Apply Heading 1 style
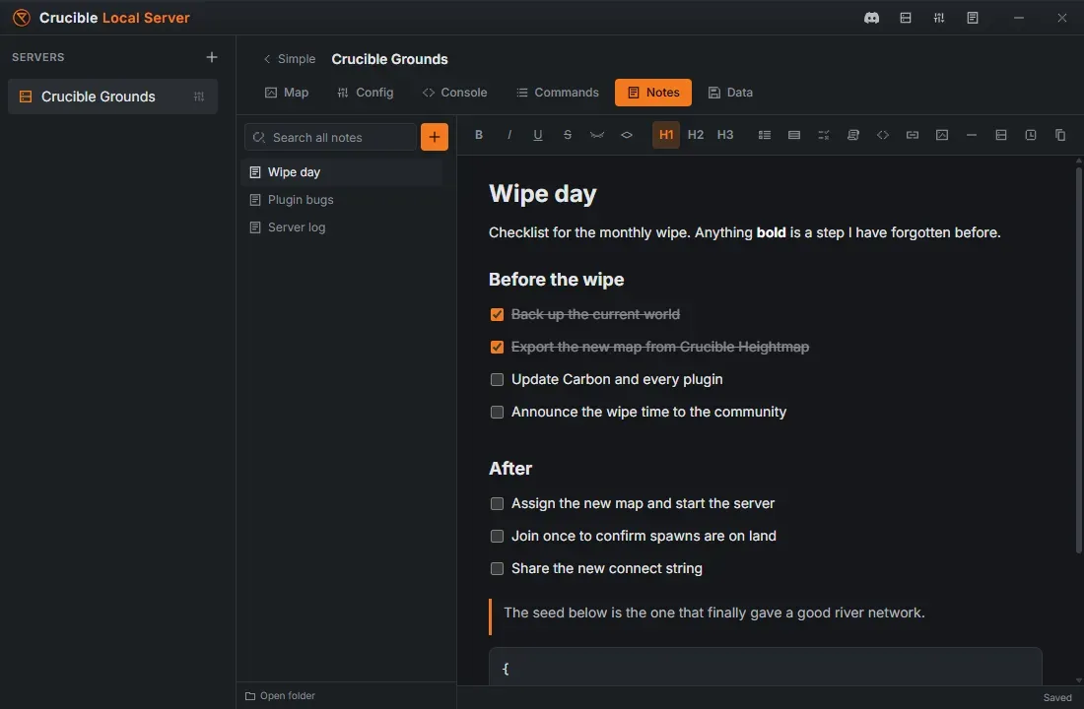This screenshot has width=1084, height=709. pos(666,135)
